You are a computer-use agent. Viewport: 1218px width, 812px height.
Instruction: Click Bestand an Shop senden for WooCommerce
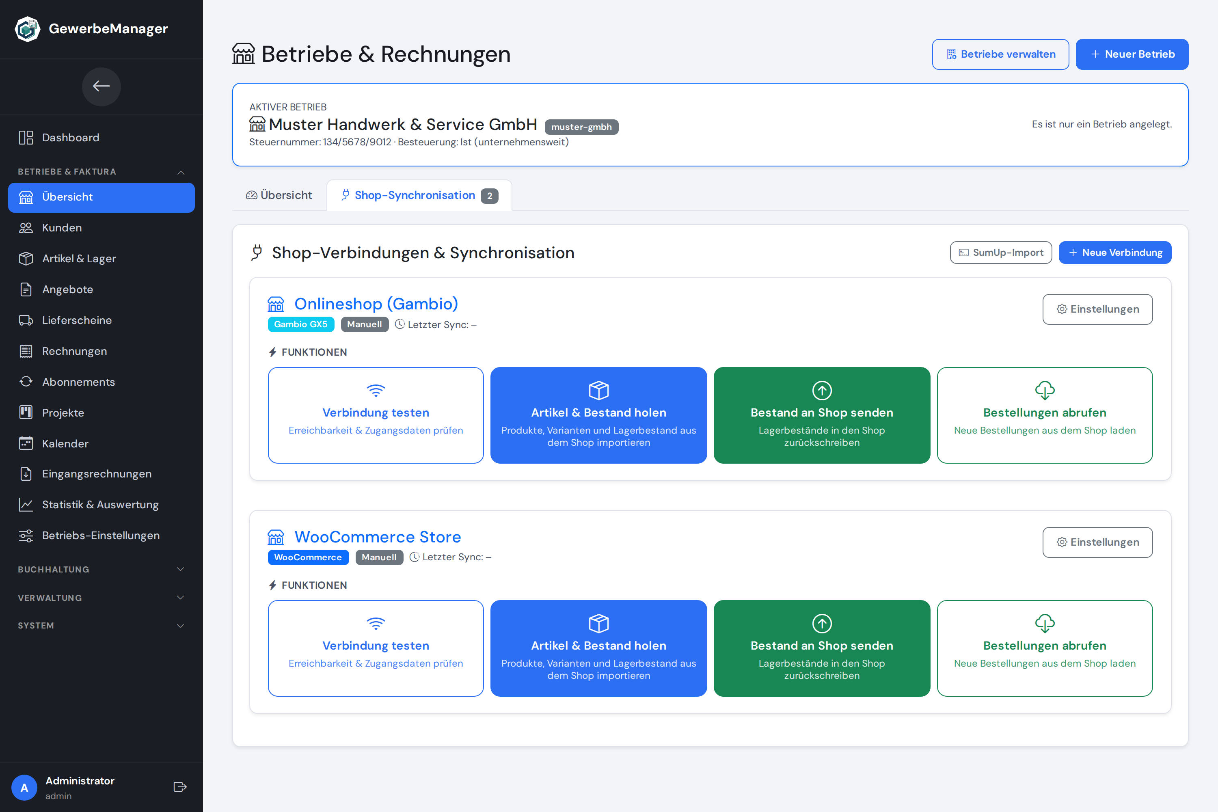822,648
